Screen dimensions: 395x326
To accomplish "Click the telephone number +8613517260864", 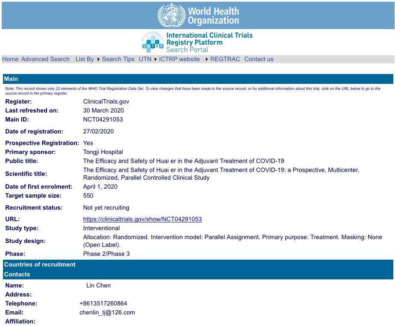I will point(103,303).
